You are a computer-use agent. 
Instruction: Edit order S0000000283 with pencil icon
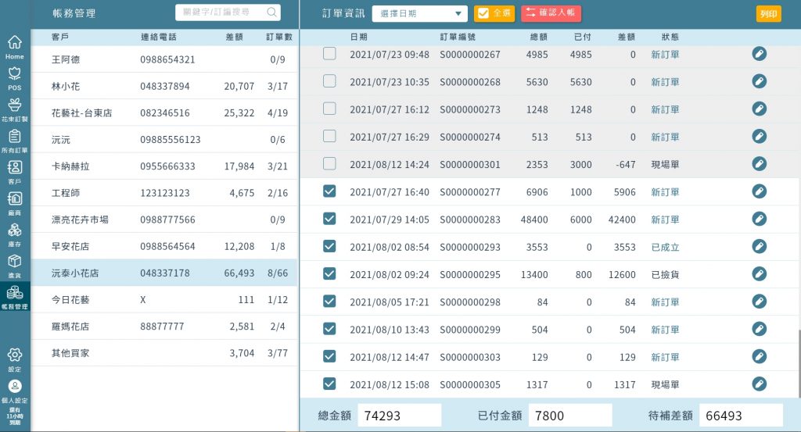[x=759, y=219]
